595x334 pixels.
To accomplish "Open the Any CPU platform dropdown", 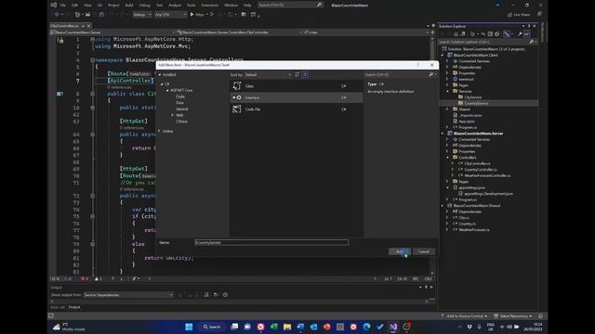I will [x=171, y=15].
